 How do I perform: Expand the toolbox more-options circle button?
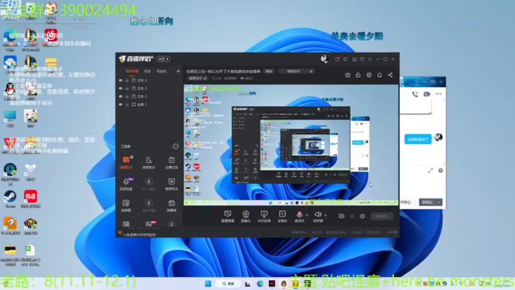[x=176, y=146]
